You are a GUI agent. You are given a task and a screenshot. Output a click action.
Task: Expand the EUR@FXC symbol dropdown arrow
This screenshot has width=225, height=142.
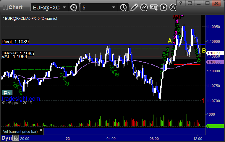tap(64, 7)
